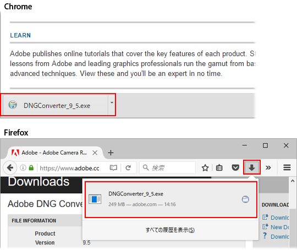Reload the page in Firefox
Screen dimensions: 297x250
[x=128, y=168]
